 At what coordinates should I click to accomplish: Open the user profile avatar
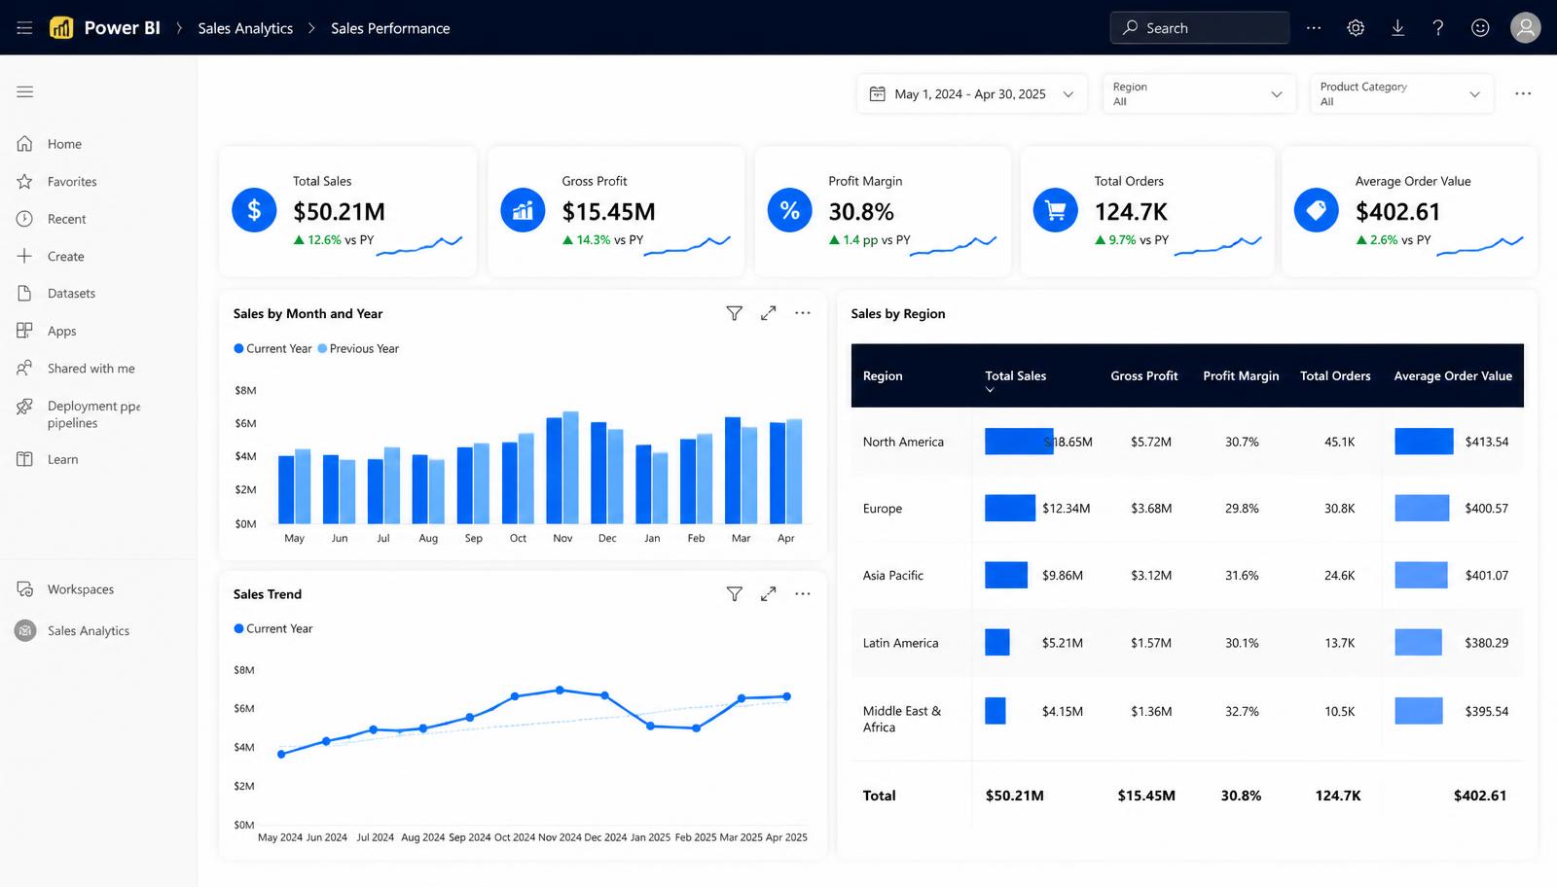click(x=1525, y=27)
